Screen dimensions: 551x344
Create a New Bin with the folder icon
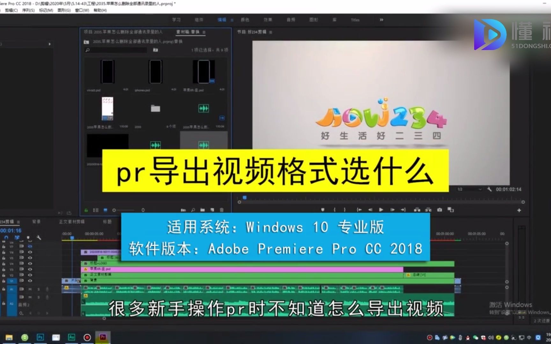point(203,210)
